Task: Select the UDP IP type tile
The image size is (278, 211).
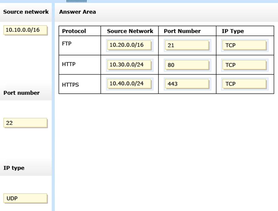Action: (25, 198)
